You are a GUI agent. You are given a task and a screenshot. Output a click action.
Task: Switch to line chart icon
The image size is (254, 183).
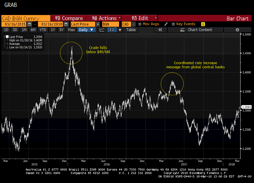102,30
